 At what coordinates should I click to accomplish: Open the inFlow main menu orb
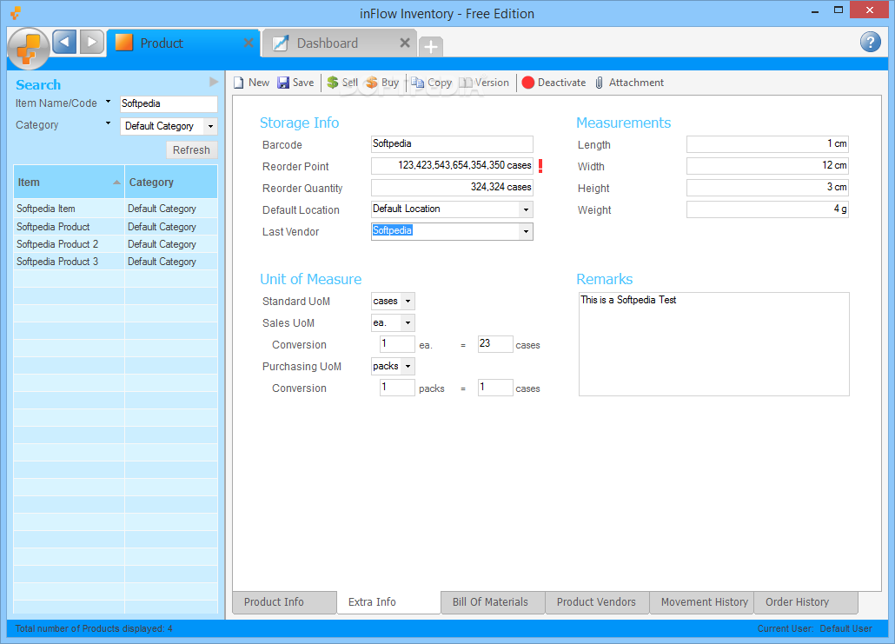pos(29,49)
